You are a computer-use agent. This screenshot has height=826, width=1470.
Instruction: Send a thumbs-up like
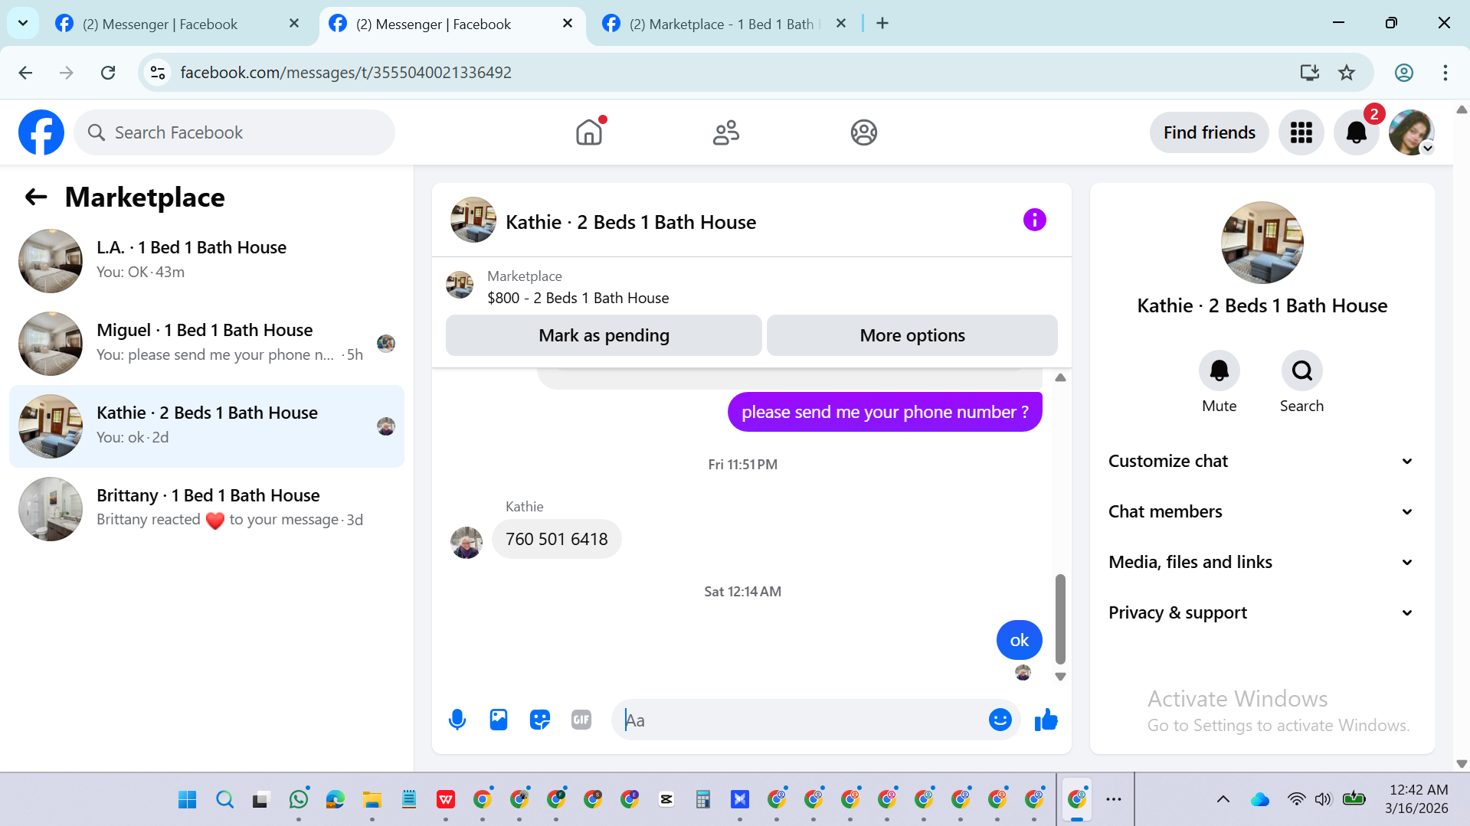1046,720
